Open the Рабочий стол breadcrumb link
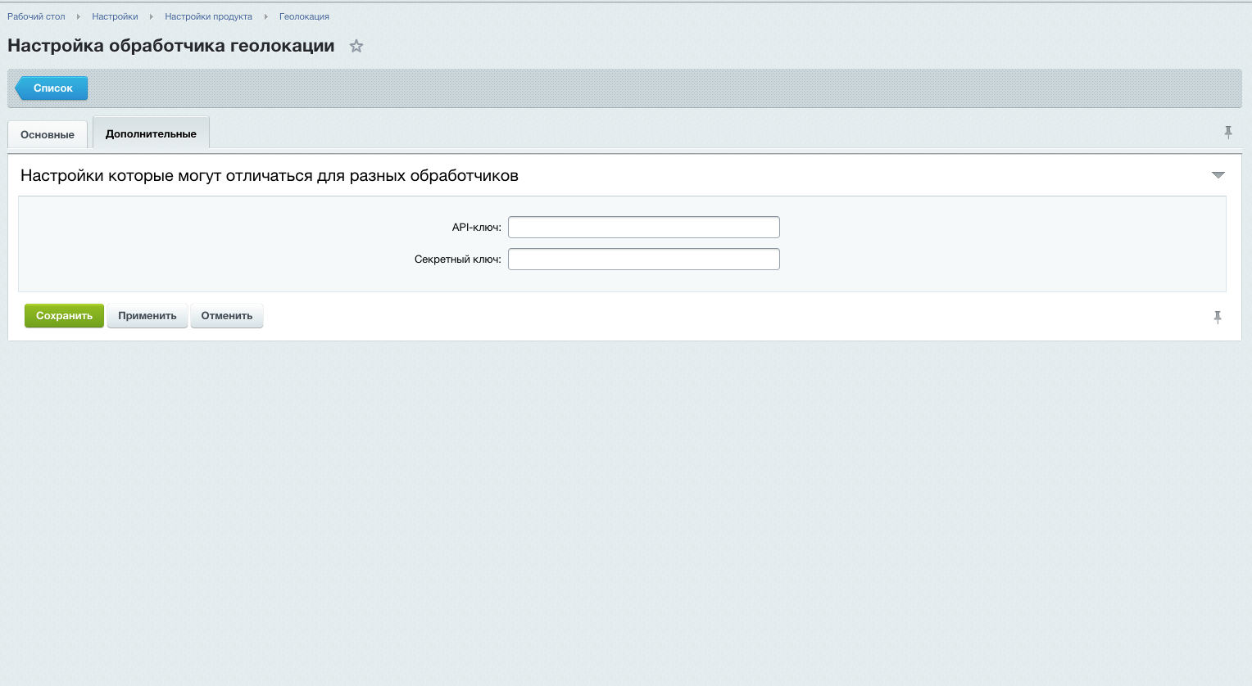This screenshot has width=1252, height=686. pyautogui.click(x=36, y=16)
